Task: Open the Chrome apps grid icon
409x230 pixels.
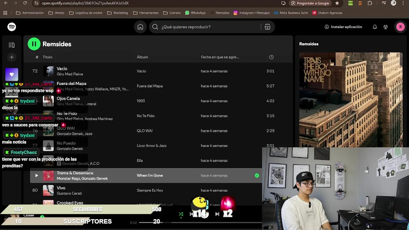Action: pyautogui.click(x=5, y=13)
